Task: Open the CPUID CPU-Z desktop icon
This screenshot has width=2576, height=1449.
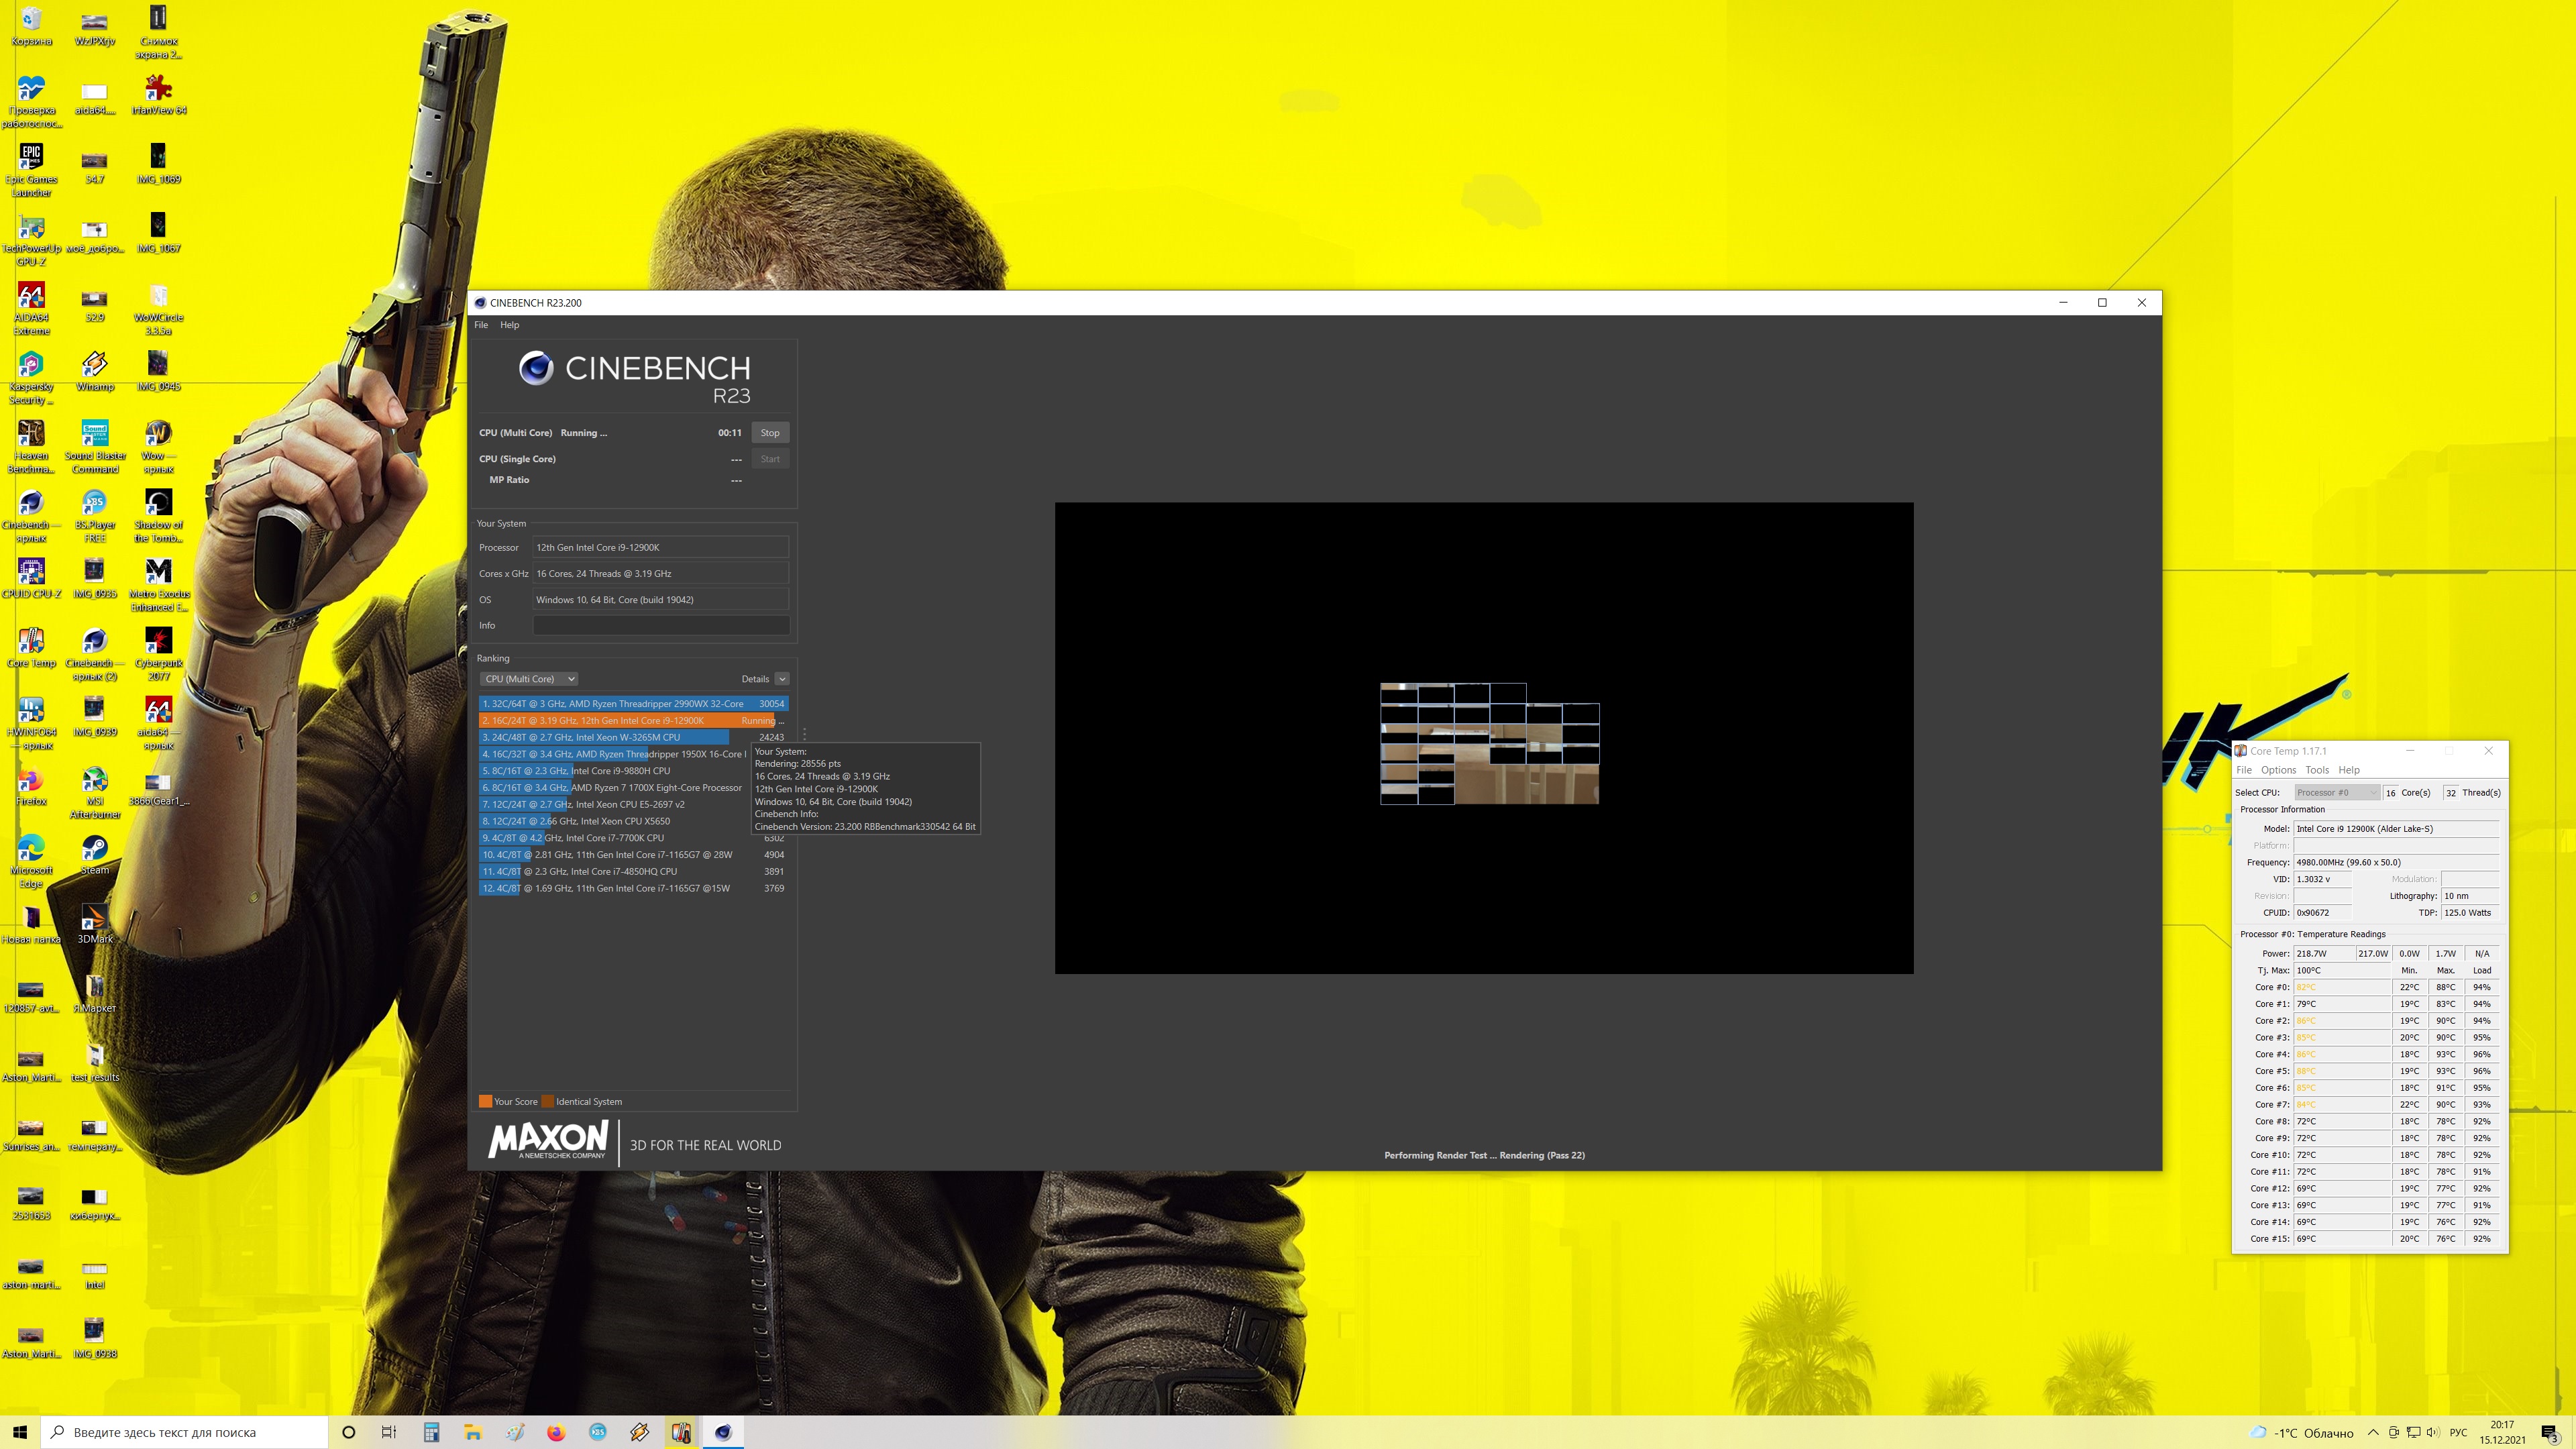Action: point(31,573)
